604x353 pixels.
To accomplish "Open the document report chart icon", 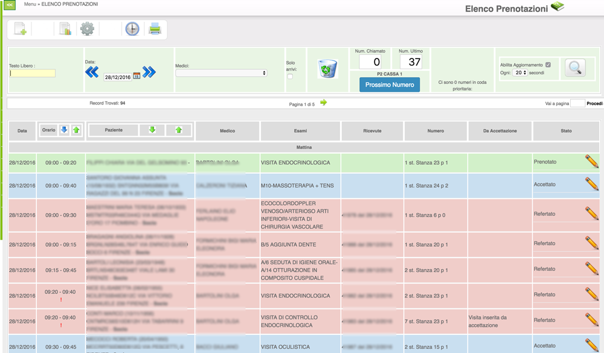I will [x=65, y=29].
